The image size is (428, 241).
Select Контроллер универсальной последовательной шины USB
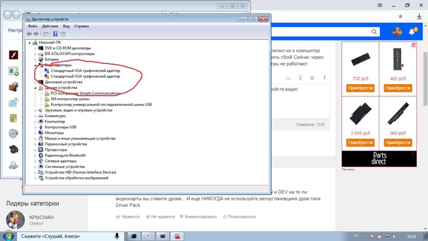pyautogui.click(x=101, y=104)
